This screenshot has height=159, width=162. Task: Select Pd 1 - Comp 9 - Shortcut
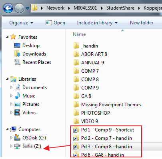(108, 130)
